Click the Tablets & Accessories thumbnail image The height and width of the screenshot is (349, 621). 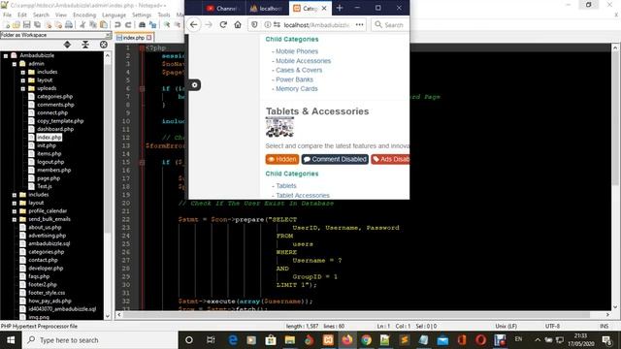click(x=279, y=127)
